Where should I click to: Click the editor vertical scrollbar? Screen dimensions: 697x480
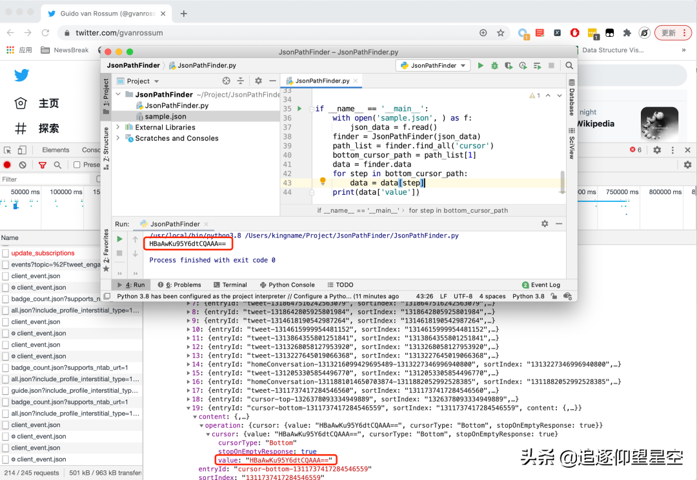pos(562,181)
